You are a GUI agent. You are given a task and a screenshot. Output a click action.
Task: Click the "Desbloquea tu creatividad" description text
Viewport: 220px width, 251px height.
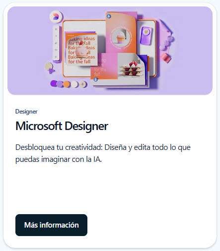pyautogui.click(x=103, y=153)
